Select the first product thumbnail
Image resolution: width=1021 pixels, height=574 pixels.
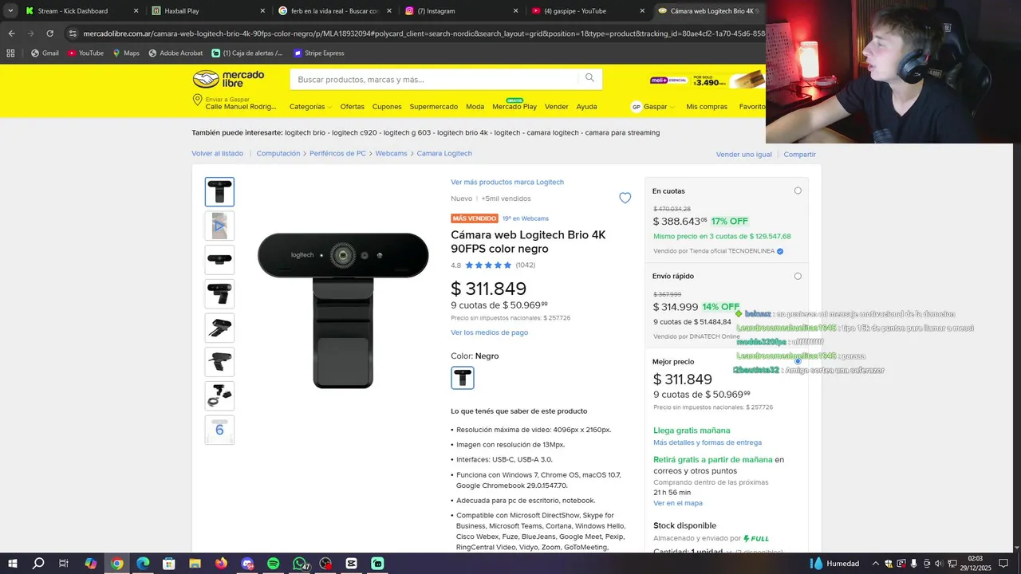219,191
